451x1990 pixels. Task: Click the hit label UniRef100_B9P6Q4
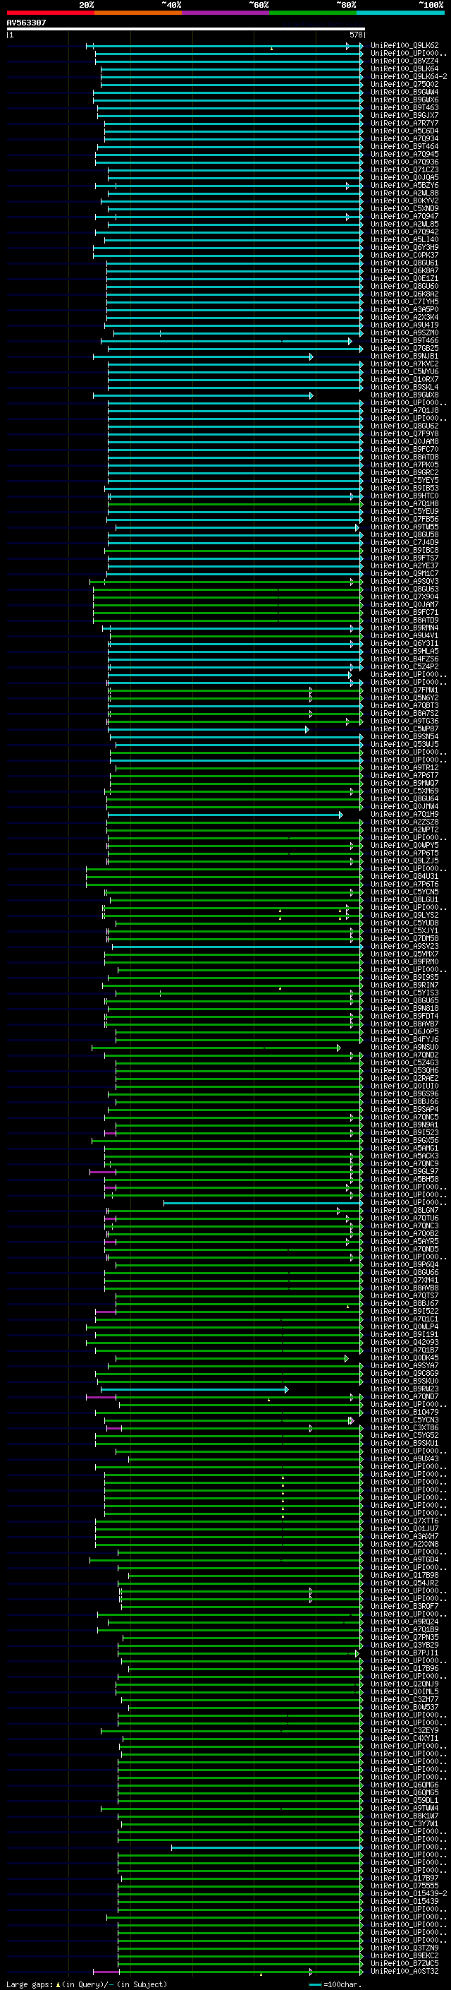(404, 1264)
